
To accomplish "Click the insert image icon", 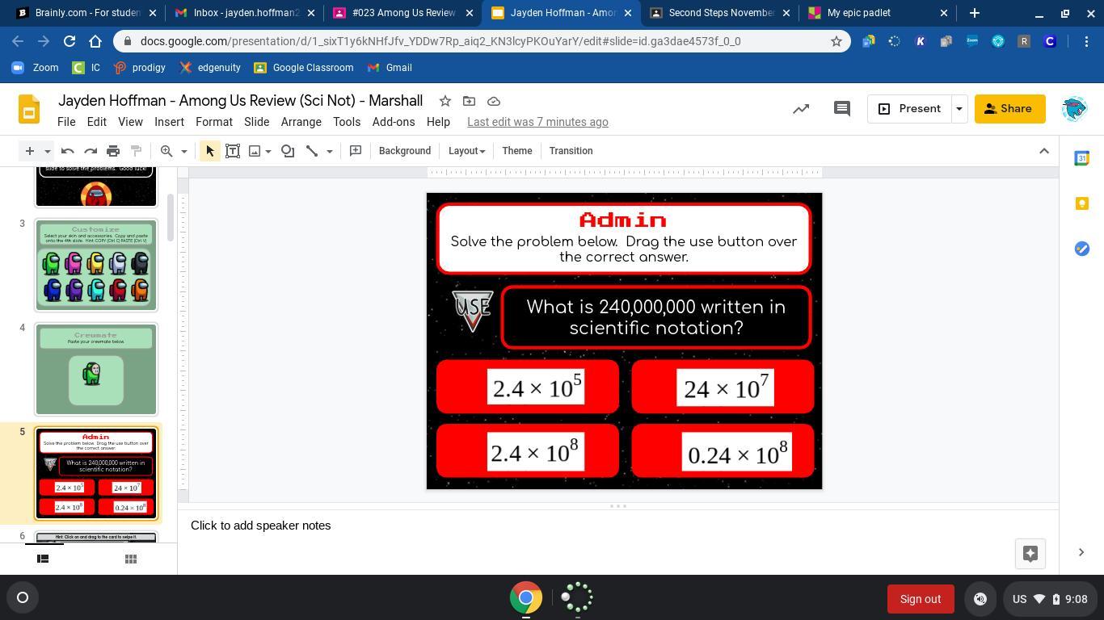I will point(255,151).
